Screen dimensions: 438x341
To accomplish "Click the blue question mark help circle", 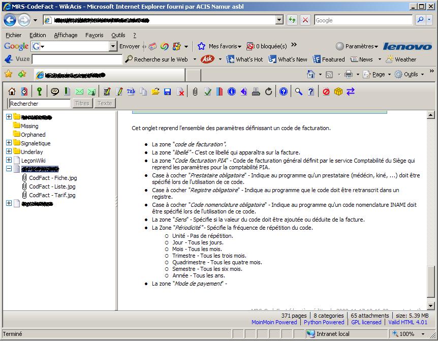I will 284,91.
